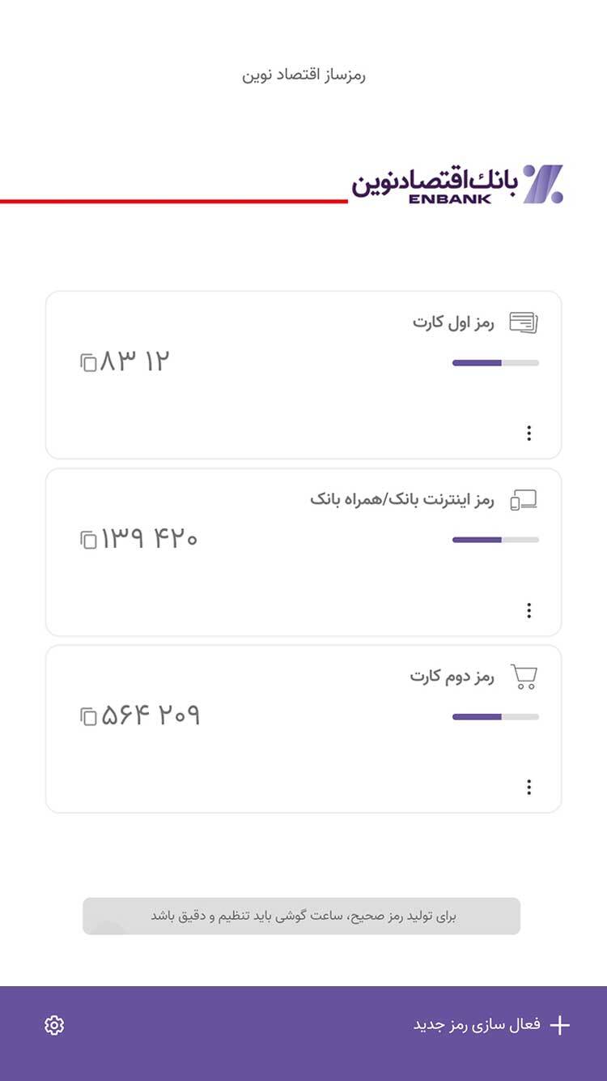This screenshot has width=607, height=1081.
Task: Select the رمز اینترنت بانک/همراه بانک label
Action: click(401, 500)
